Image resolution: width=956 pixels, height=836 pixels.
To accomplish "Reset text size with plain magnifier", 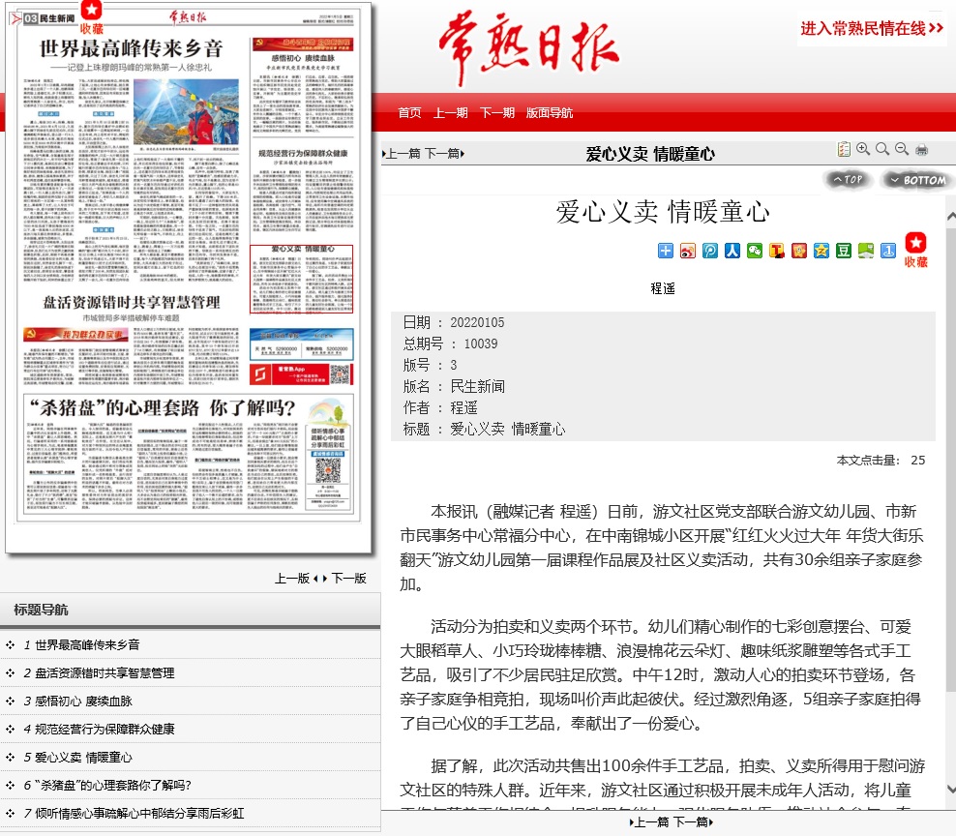I will [882, 149].
